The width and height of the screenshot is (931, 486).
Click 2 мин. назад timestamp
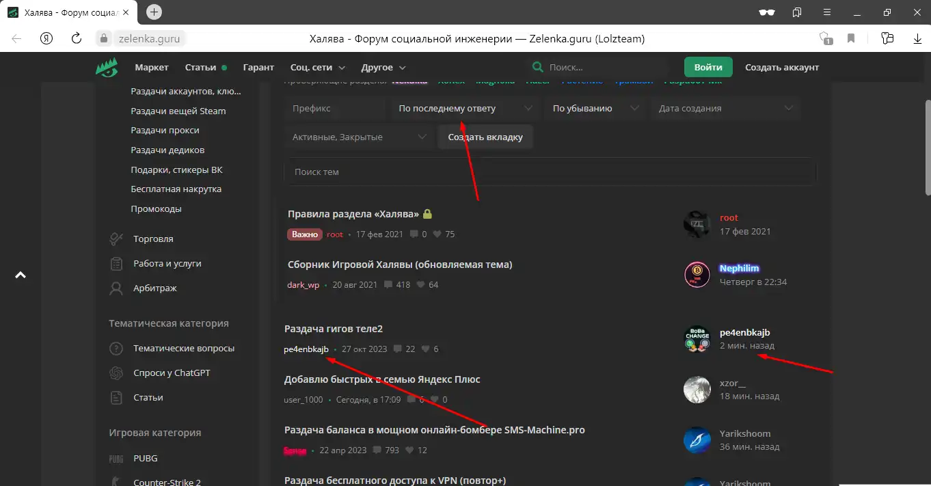(747, 345)
